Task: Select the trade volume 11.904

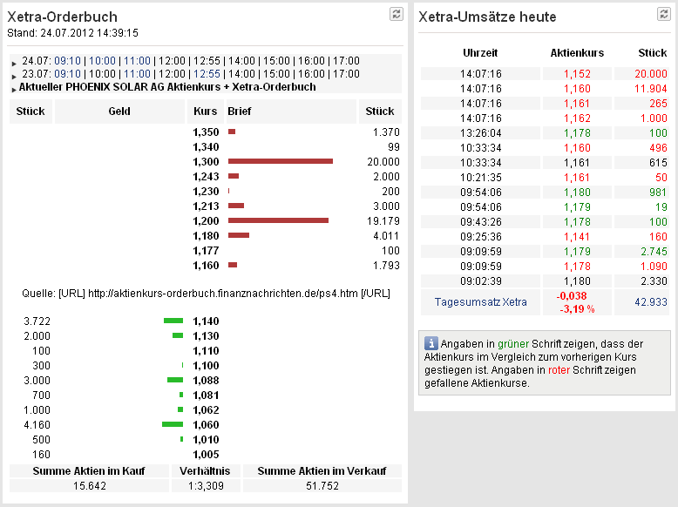Action: point(651,89)
